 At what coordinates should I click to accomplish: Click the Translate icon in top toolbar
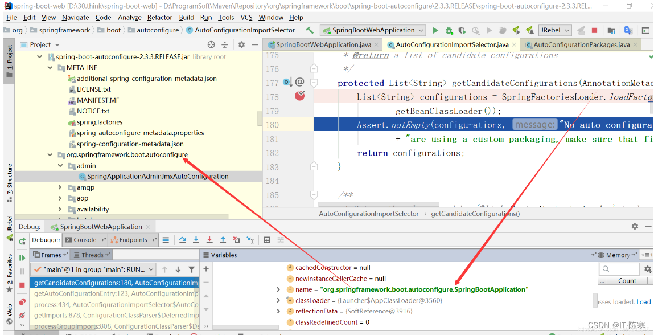point(628,30)
